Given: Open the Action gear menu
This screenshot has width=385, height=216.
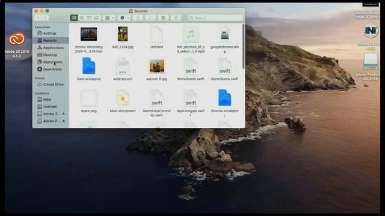Looking at the screenshot, I should [125, 18].
